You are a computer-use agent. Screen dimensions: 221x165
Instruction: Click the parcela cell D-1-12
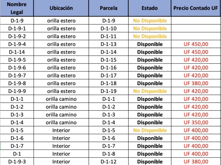[108, 161]
